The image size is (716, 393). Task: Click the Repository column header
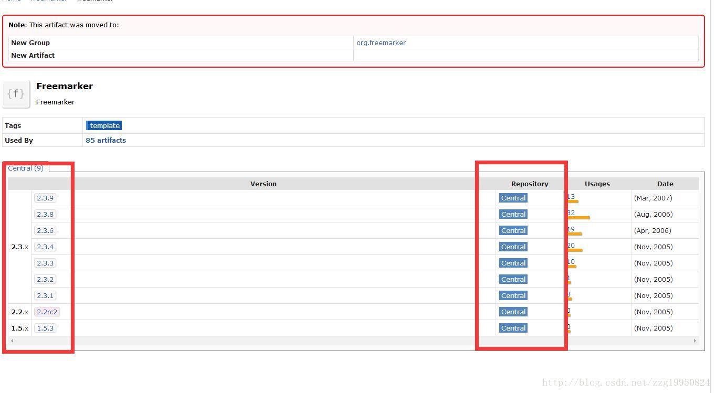(530, 184)
